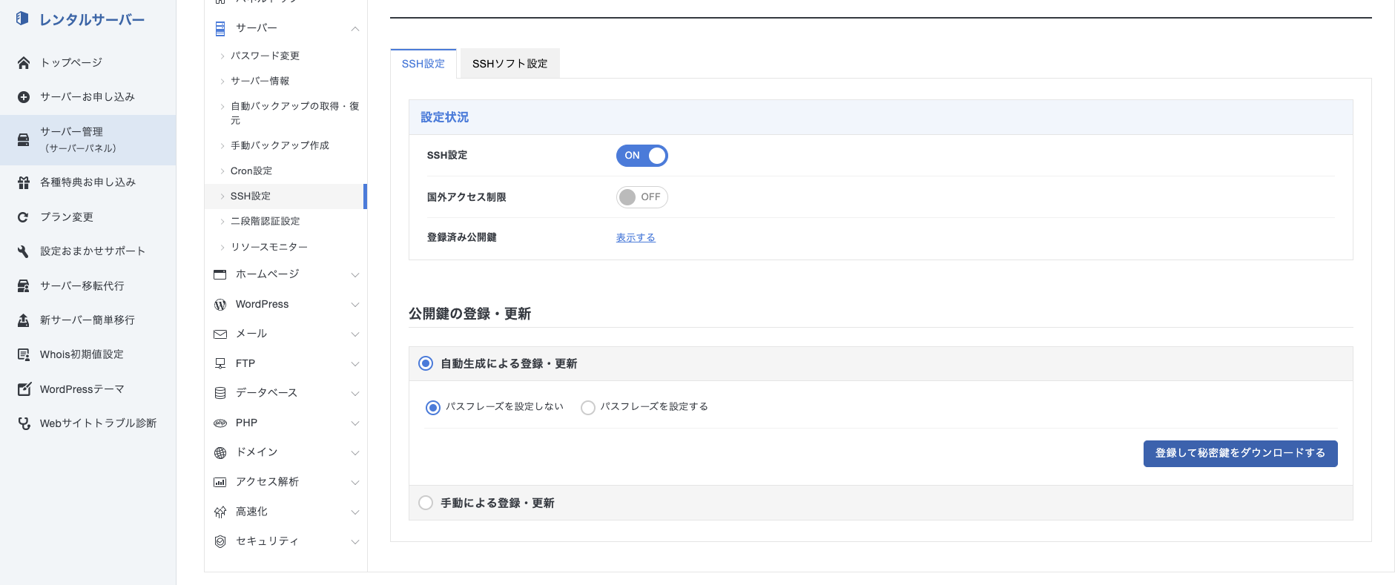Expand the FTP section chevron
This screenshot has width=1395, height=585.
[x=355, y=364]
